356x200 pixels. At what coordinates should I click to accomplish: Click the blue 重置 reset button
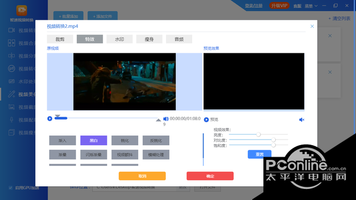pos(259,154)
